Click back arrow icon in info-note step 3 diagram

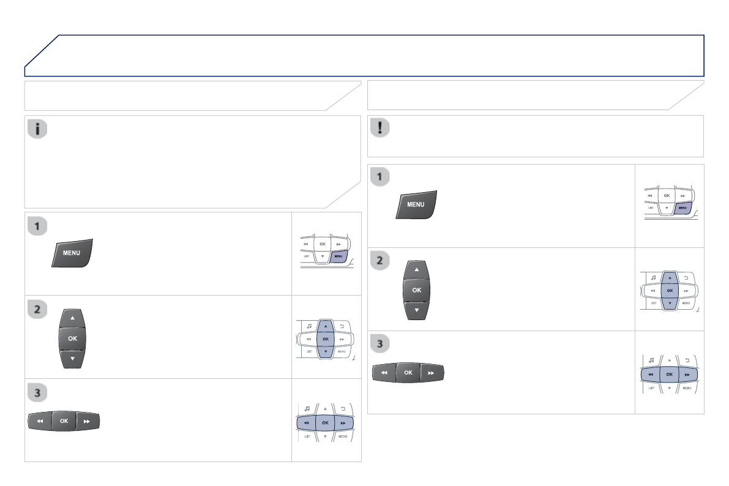click(342, 408)
